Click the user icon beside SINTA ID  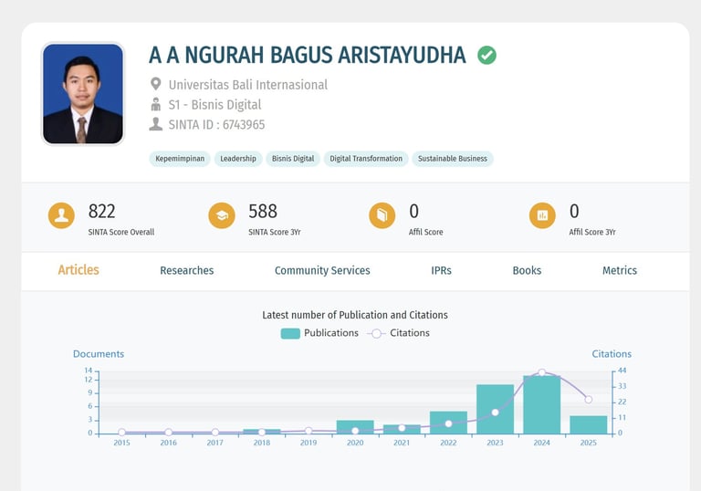pyautogui.click(x=155, y=124)
